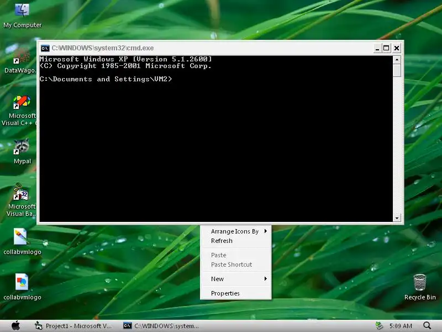Click the C:\Documents and Settings\VM2> prompt line

[106, 79]
